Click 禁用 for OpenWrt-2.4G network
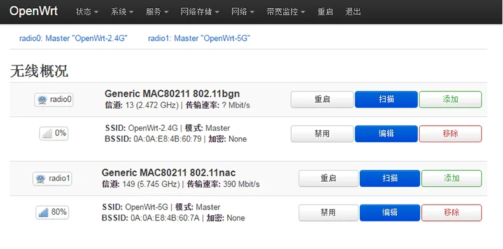 click(322, 134)
